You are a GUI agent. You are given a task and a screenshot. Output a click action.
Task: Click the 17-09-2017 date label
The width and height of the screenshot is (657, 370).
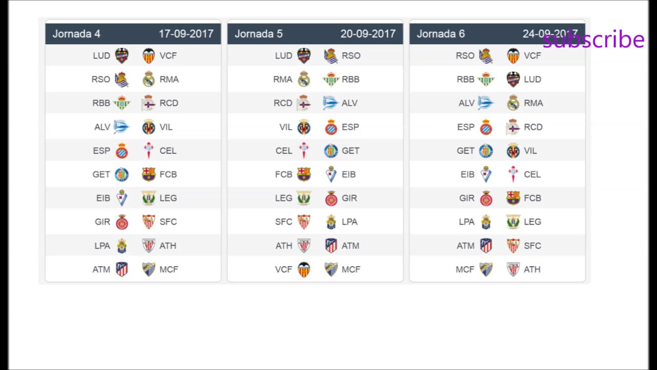(186, 34)
